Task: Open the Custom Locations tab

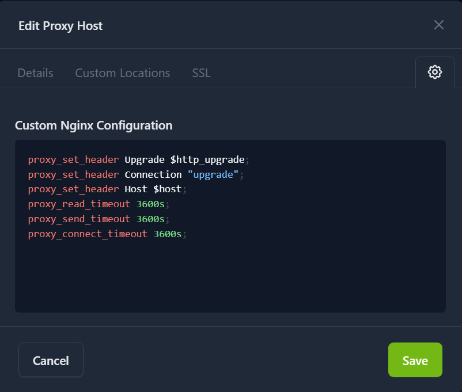Action: pos(123,73)
